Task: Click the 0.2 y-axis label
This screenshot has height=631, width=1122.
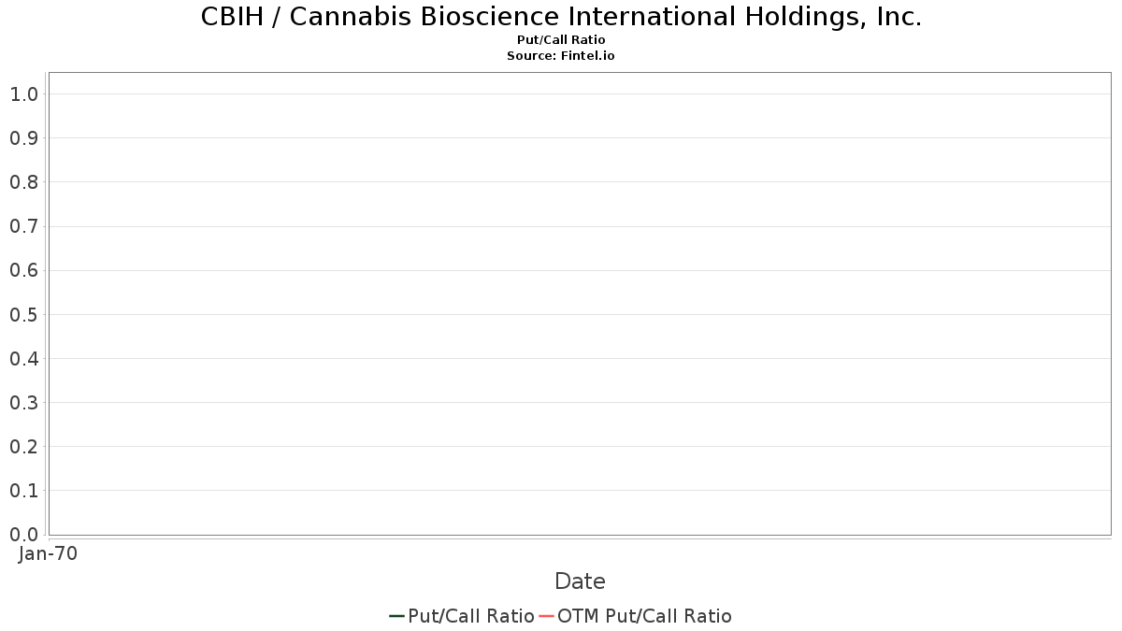Action: [24, 446]
